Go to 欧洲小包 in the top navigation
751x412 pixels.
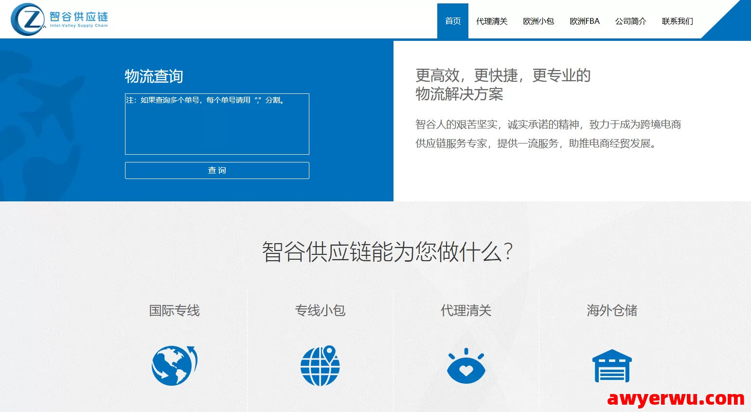click(538, 21)
